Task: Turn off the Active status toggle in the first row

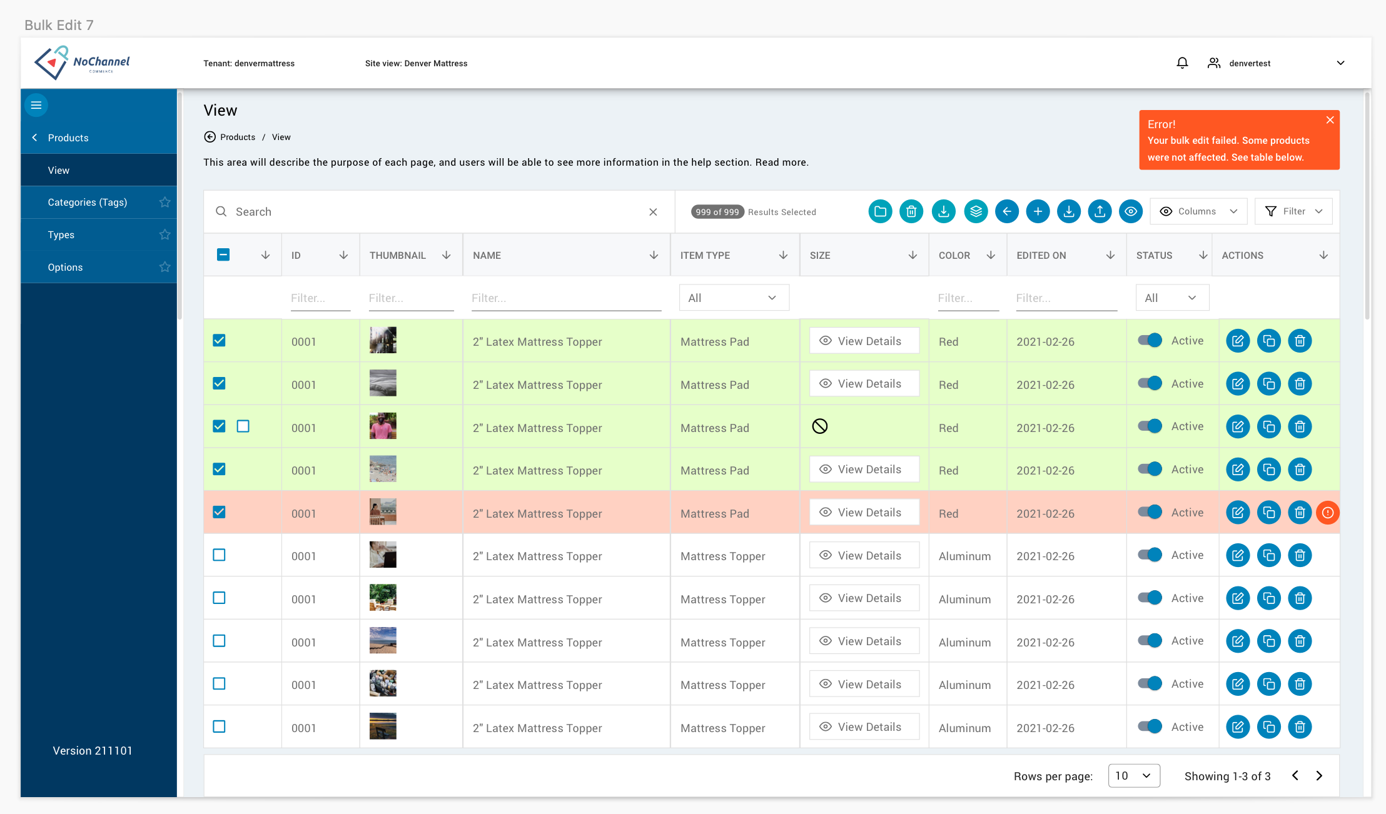Action: click(x=1150, y=340)
